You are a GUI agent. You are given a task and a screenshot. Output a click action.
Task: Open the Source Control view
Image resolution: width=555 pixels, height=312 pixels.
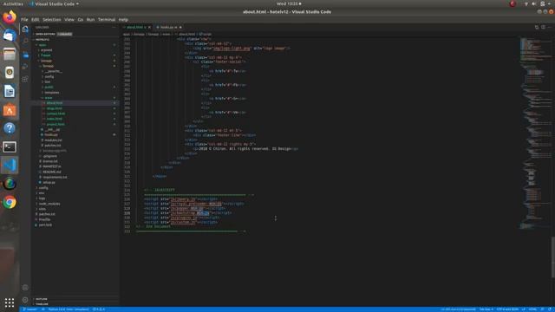pos(25,55)
